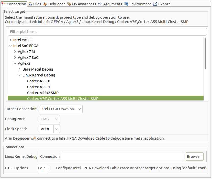Screen dimensions: 212x179
Task: Click the Filter platforms search field
Action: pos(107,32)
